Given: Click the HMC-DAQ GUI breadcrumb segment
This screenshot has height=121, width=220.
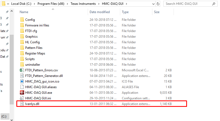Looking at the screenshot, I should coord(113,4).
